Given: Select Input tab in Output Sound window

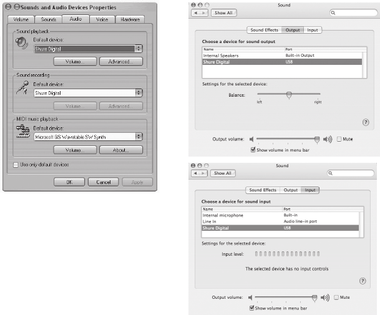Looking at the screenshot, I should pyautogui.click(x=313, y=30).
